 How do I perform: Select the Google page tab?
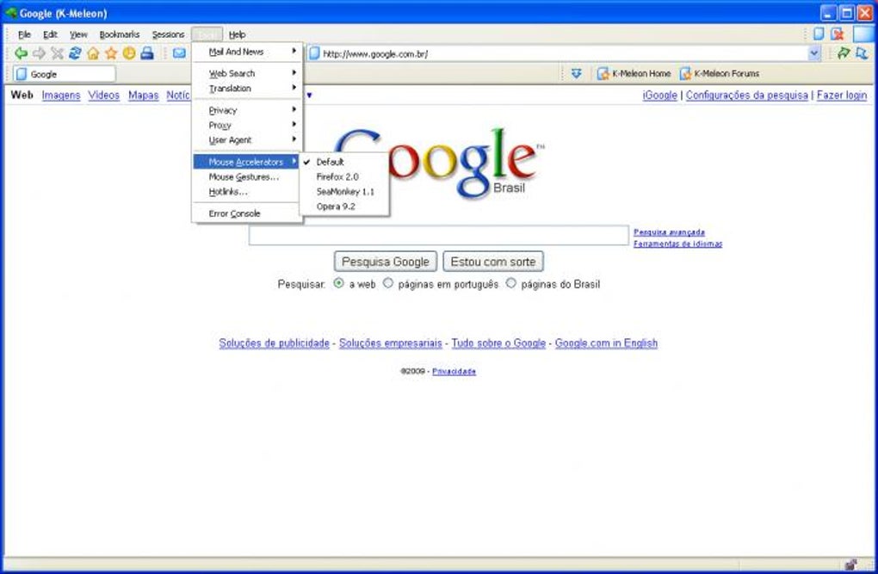point(64,74)
